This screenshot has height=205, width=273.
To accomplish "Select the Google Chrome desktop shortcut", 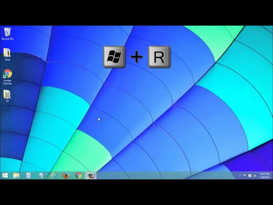I will (7, 76).
